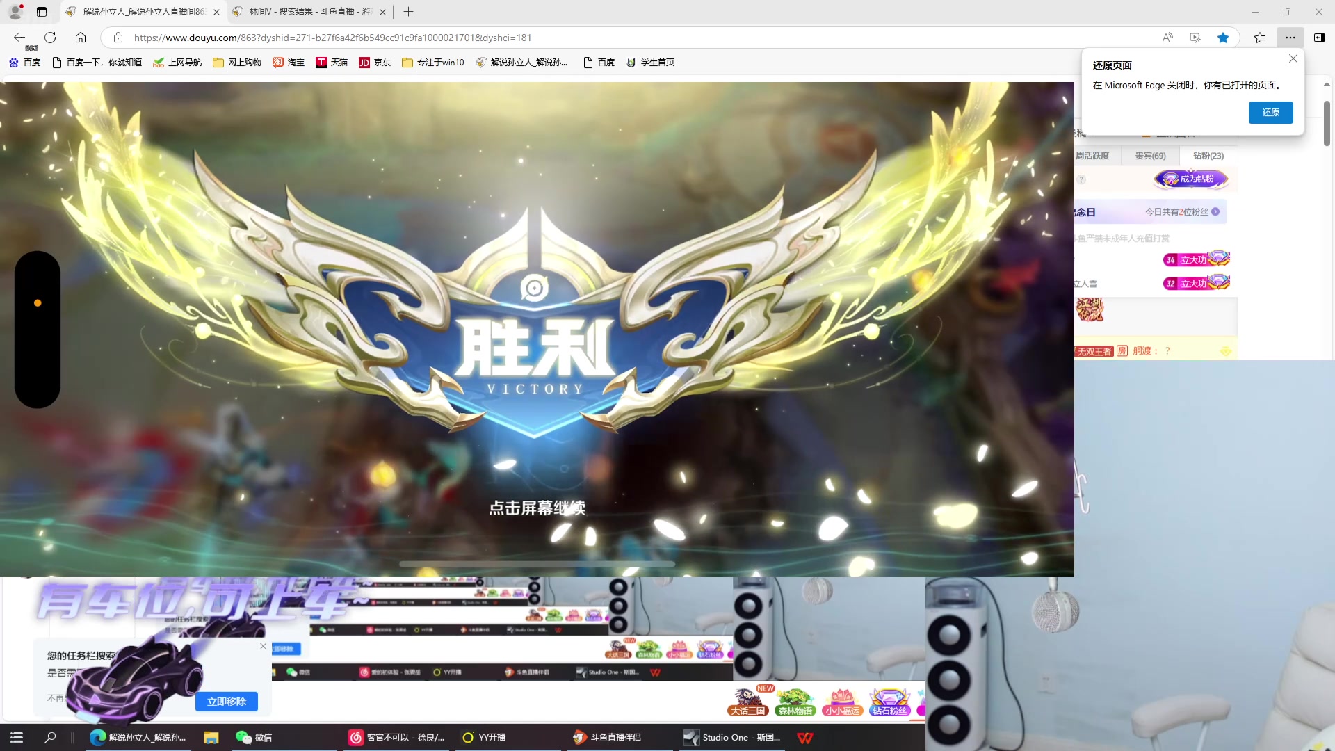Open Edge Settings and more menu

point(1290,38)
